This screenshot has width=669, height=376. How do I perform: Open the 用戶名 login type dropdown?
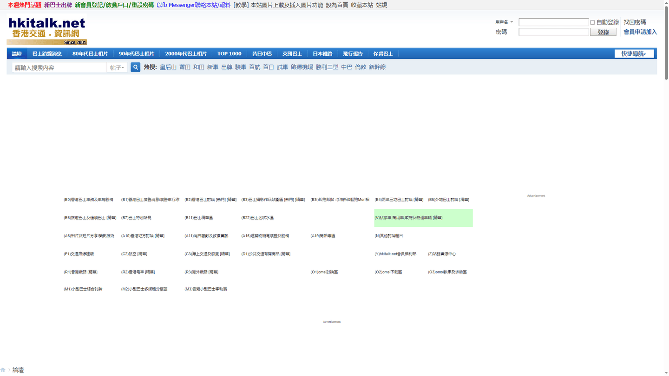(504, 22)
